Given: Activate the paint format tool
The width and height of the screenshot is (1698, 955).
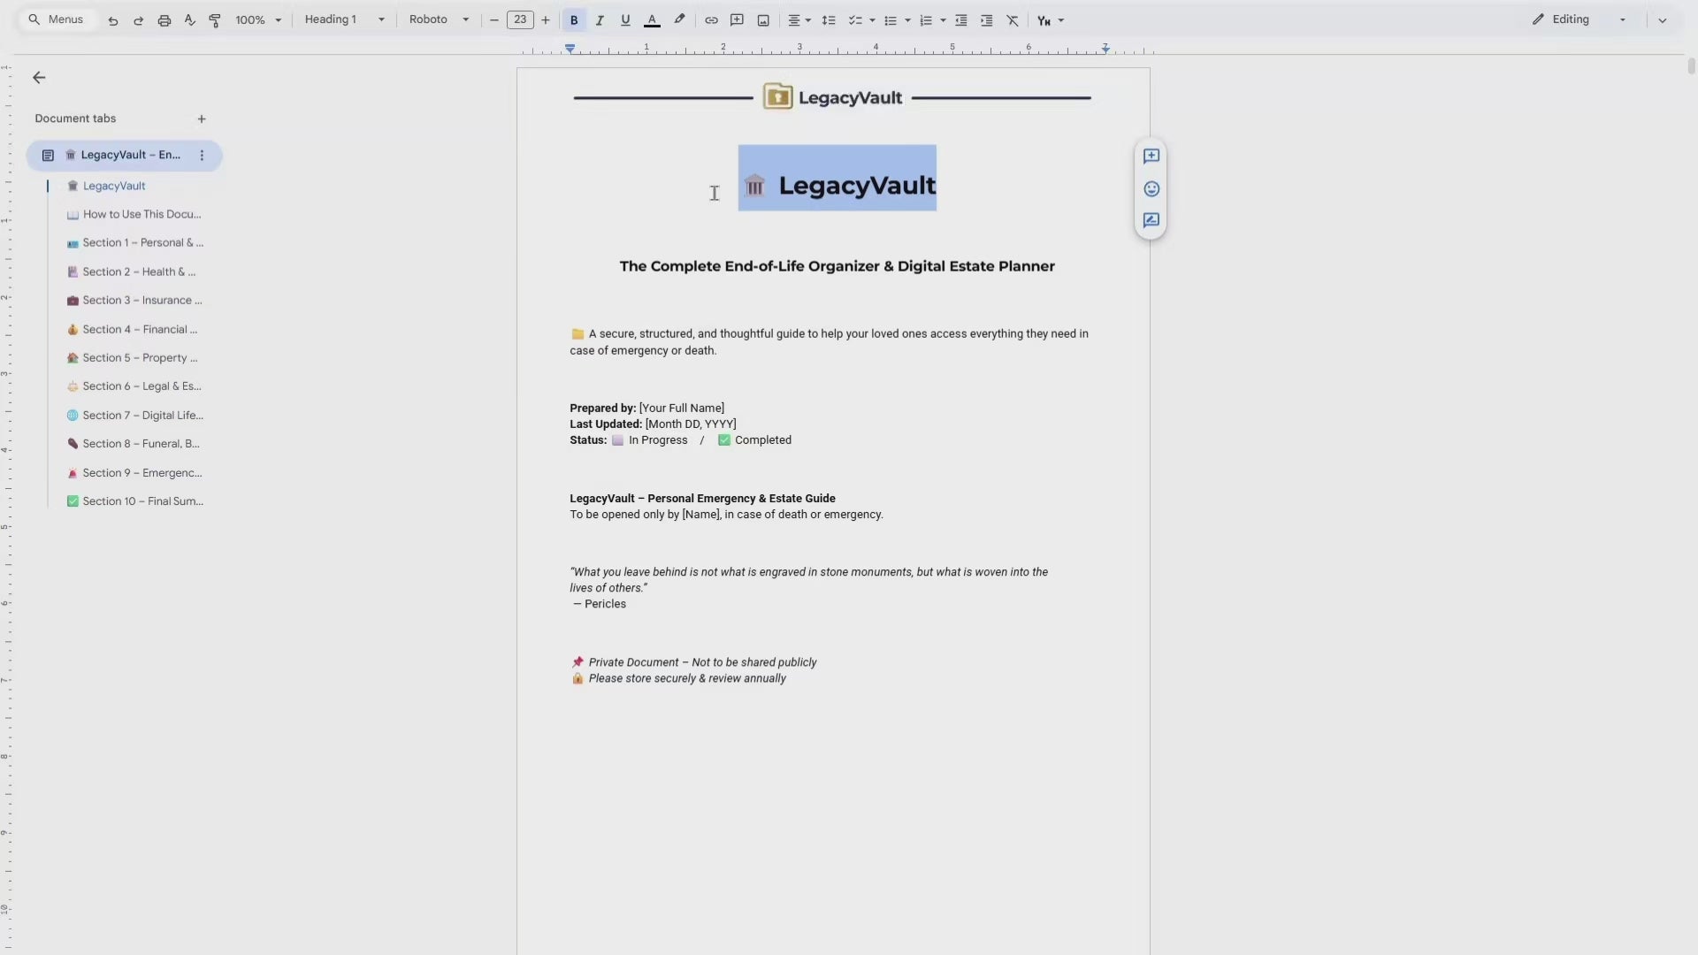Looking at the screenshot, I should click(215, 20).
